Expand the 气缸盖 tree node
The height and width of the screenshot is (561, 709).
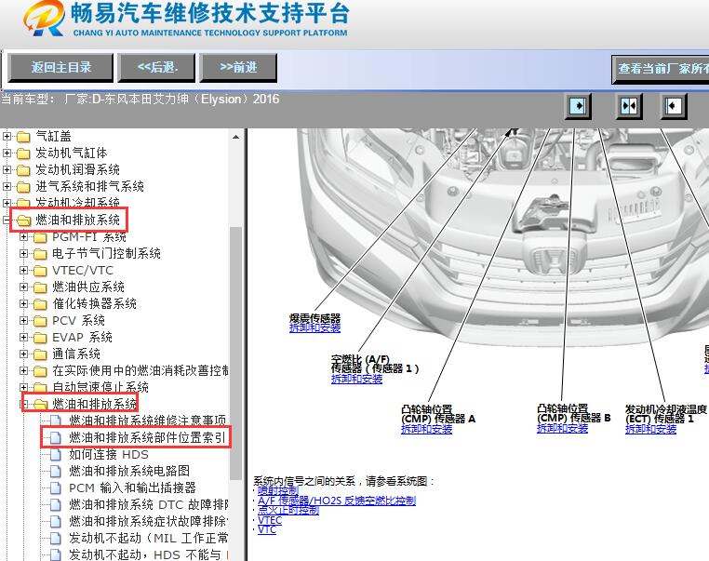[7, 136]
